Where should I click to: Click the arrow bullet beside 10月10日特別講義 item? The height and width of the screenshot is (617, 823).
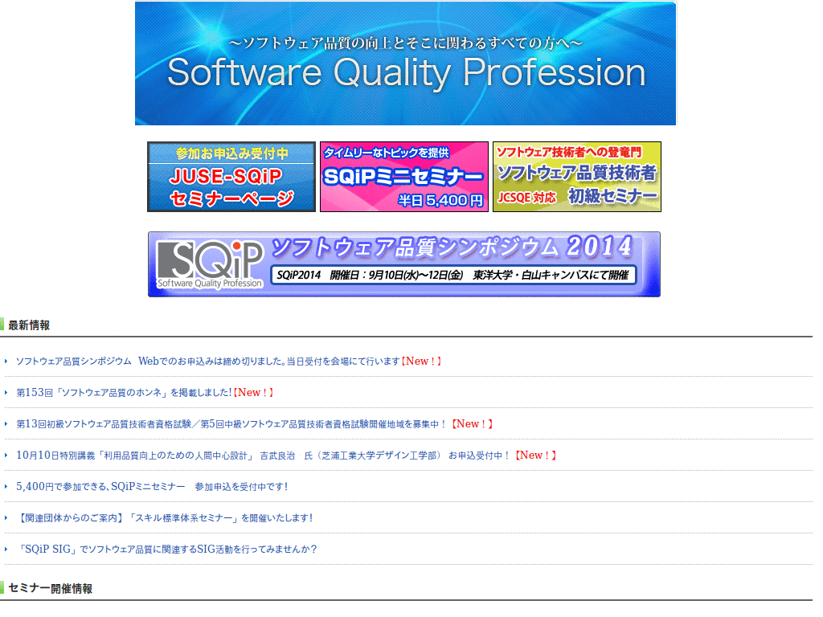pos(6,456)
